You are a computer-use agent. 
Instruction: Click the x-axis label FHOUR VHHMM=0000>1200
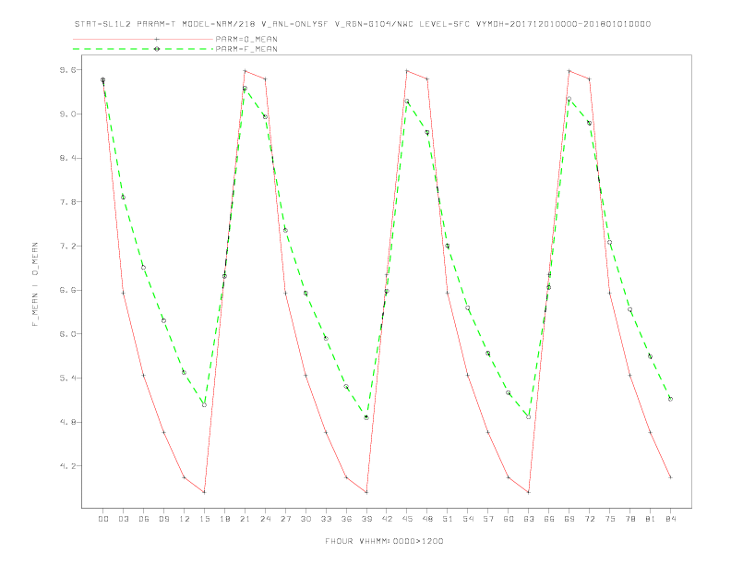tap(384, 541)
